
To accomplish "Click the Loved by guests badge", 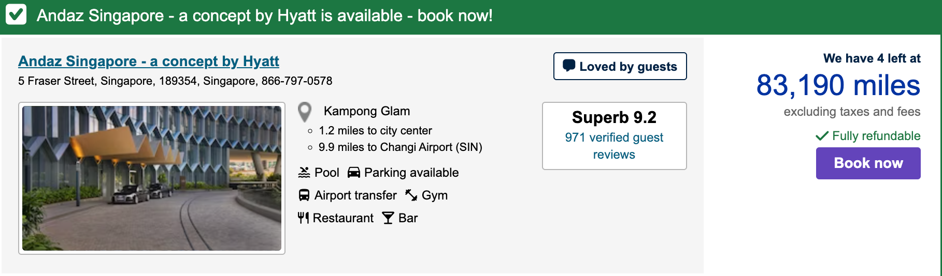I will [620, 66].
